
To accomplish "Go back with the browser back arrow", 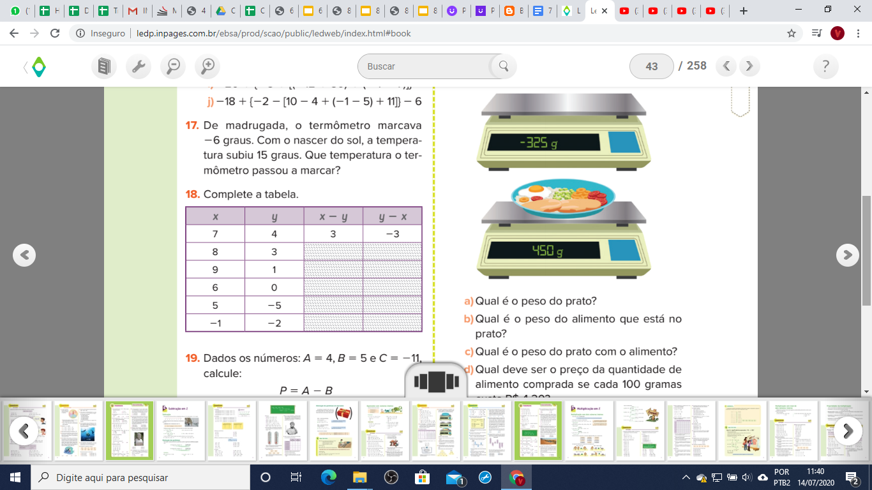I will (x=14, y=33).
